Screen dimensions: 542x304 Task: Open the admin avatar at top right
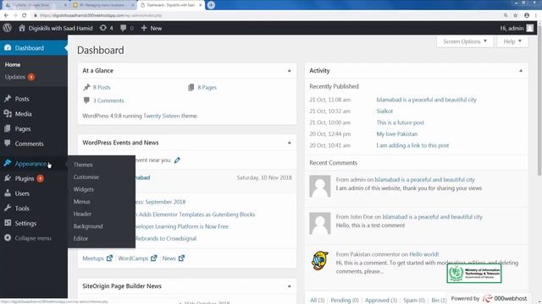pyautogui.click(x=529, y=28)
